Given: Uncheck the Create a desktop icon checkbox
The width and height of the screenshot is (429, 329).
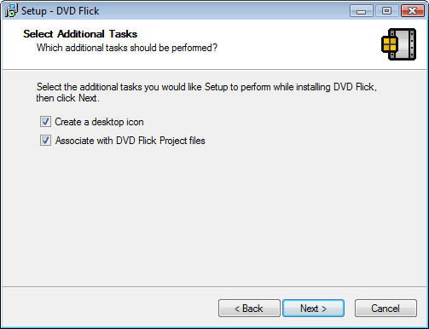Looking at the screenshot, I should [x=45, y=122].
